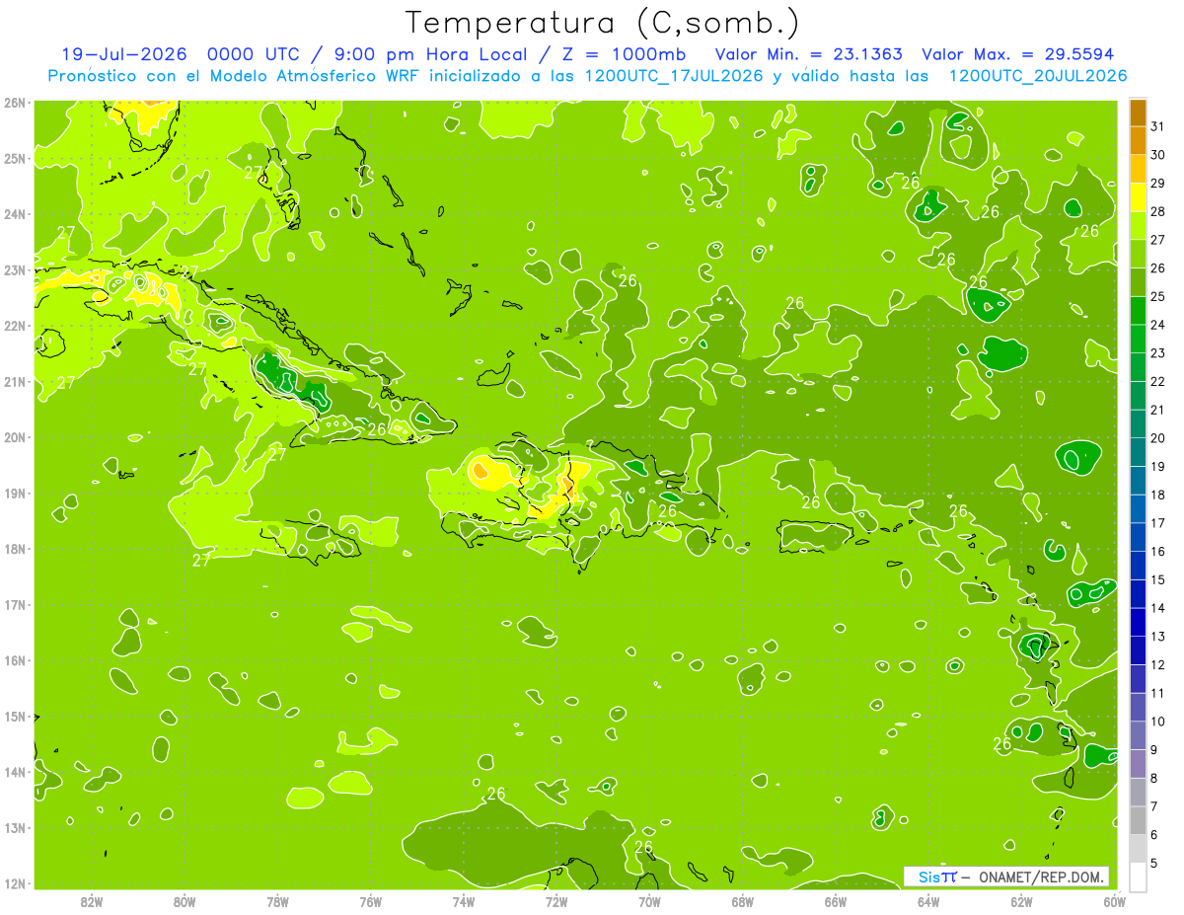Click the legend swatch between 26 and 27

click(1138, 254)
